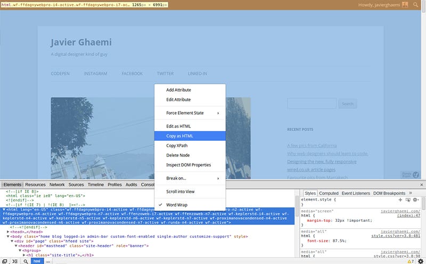This screenshot has height=264, width=426.
Task: Toggle the Word Wrap menu option
Action: pyautogui.click(x=190, y=205)
